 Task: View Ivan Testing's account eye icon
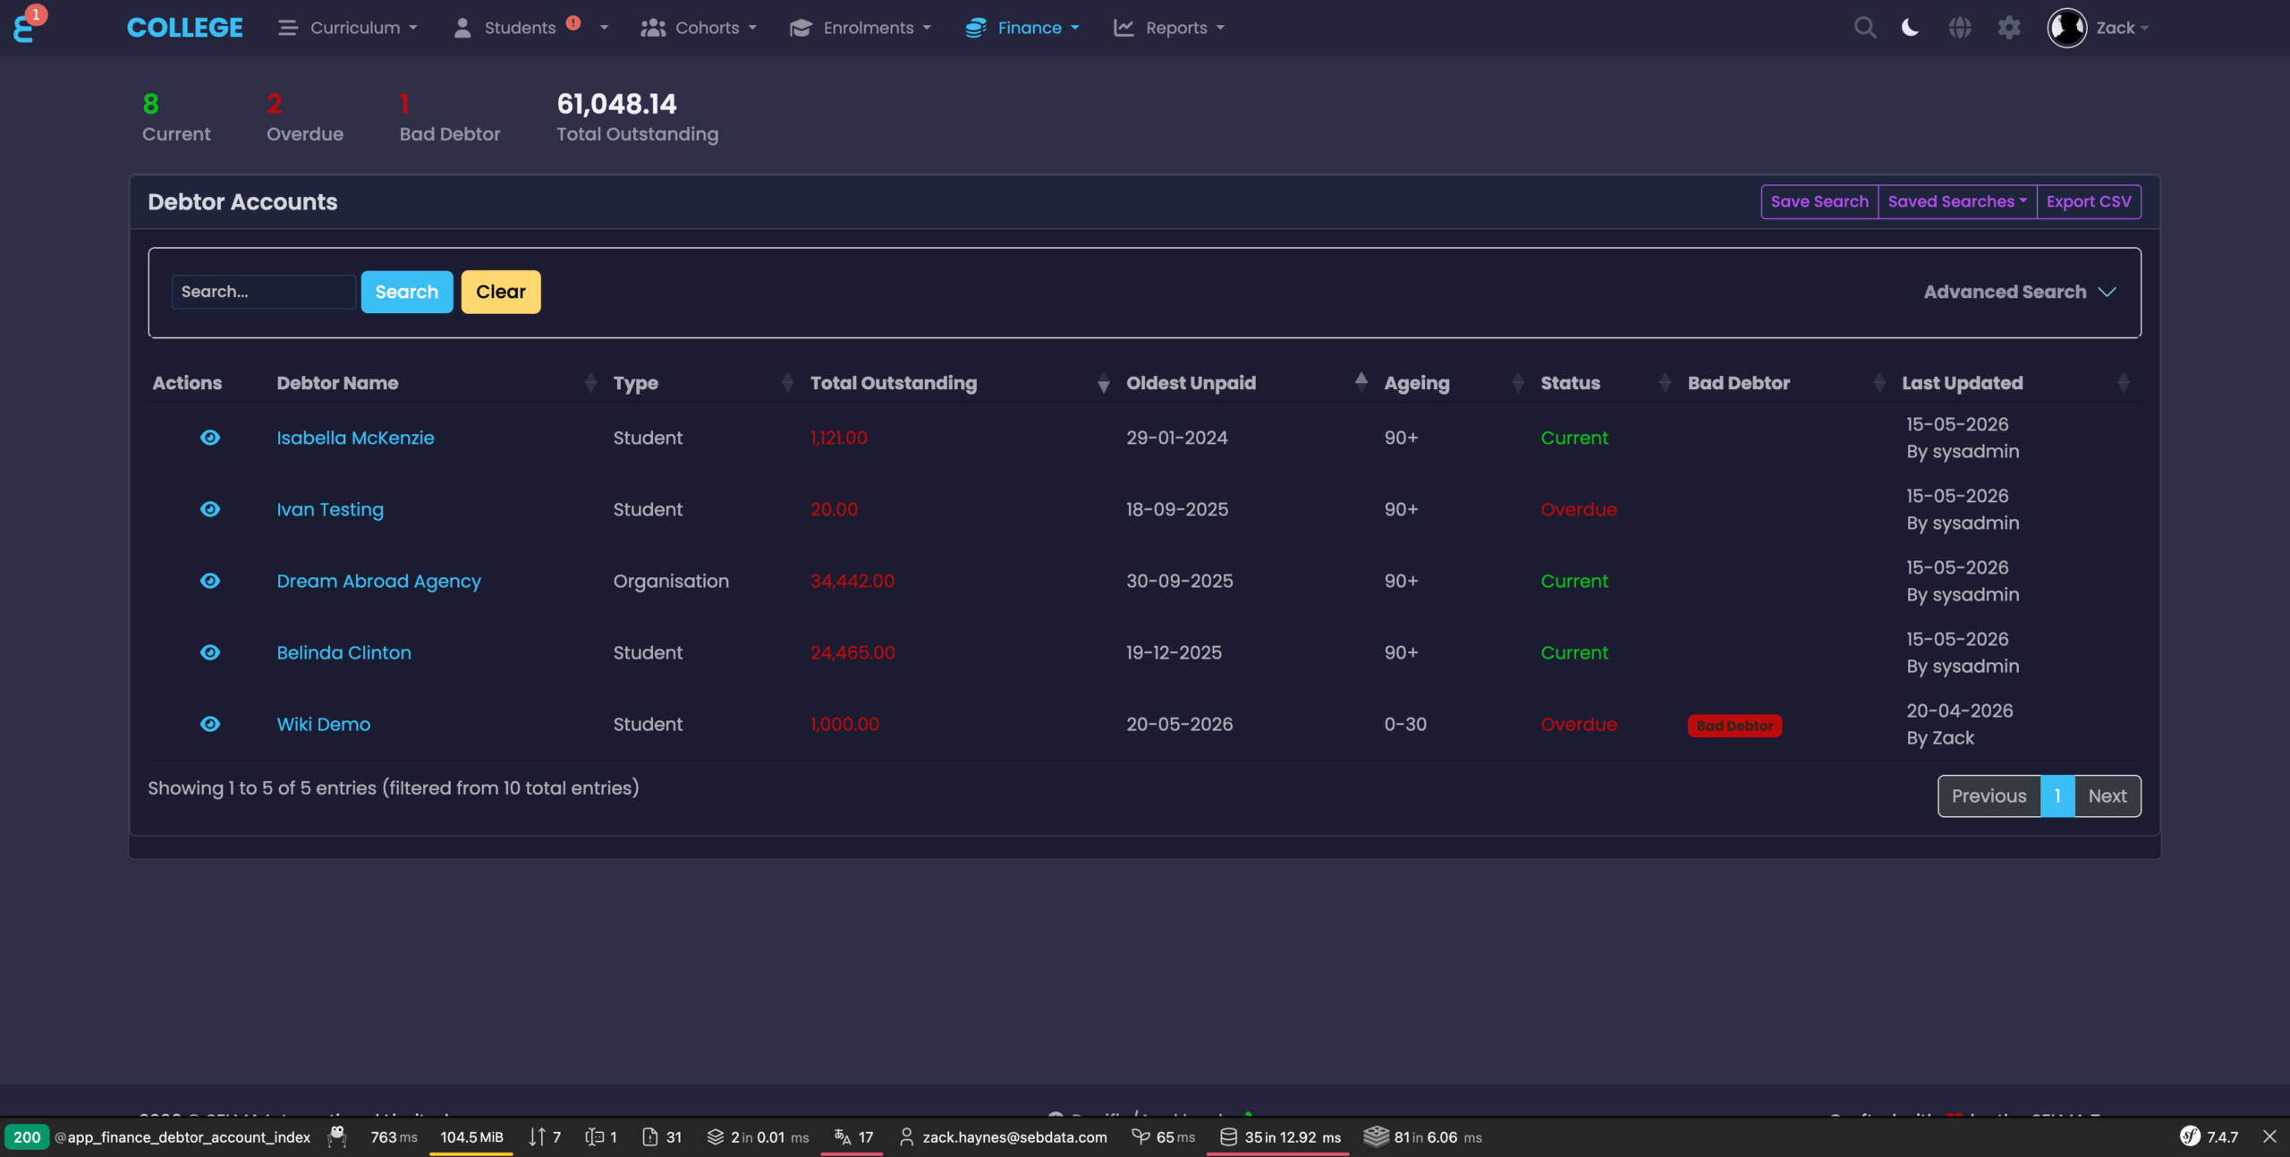pyautogui.click(x=210, y=509)
